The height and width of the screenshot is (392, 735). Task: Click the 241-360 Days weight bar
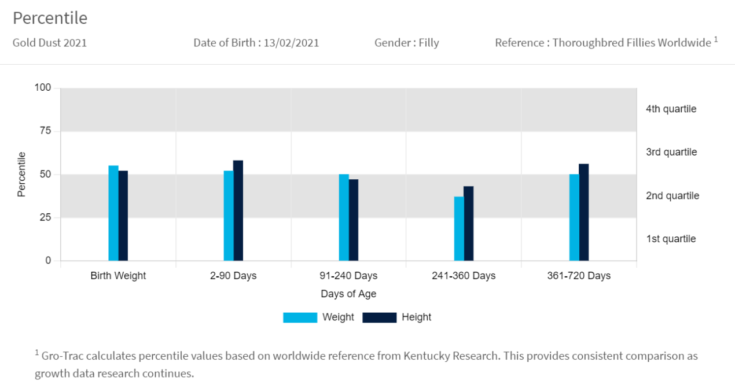459,229
